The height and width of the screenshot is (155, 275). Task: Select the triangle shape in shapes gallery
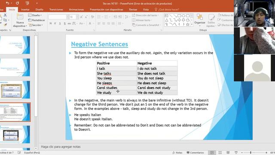pos(167,20)
